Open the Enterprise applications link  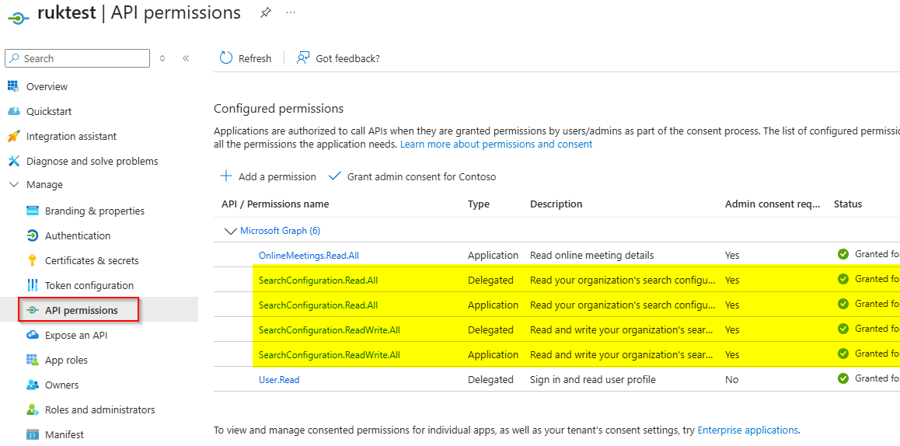pos(748,430)
